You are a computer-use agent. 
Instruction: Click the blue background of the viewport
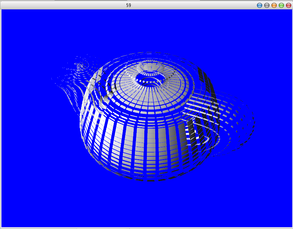pos(36,200)
